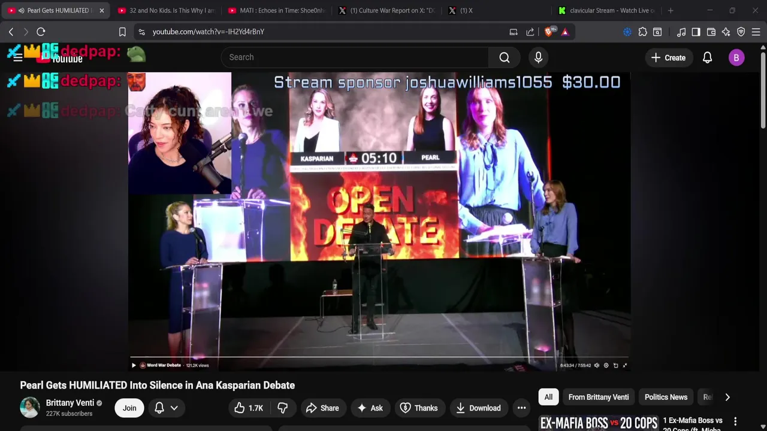Screen dimensions: 767x431
Task: Click the channel notification bell
Action: (x=159, y=408)
